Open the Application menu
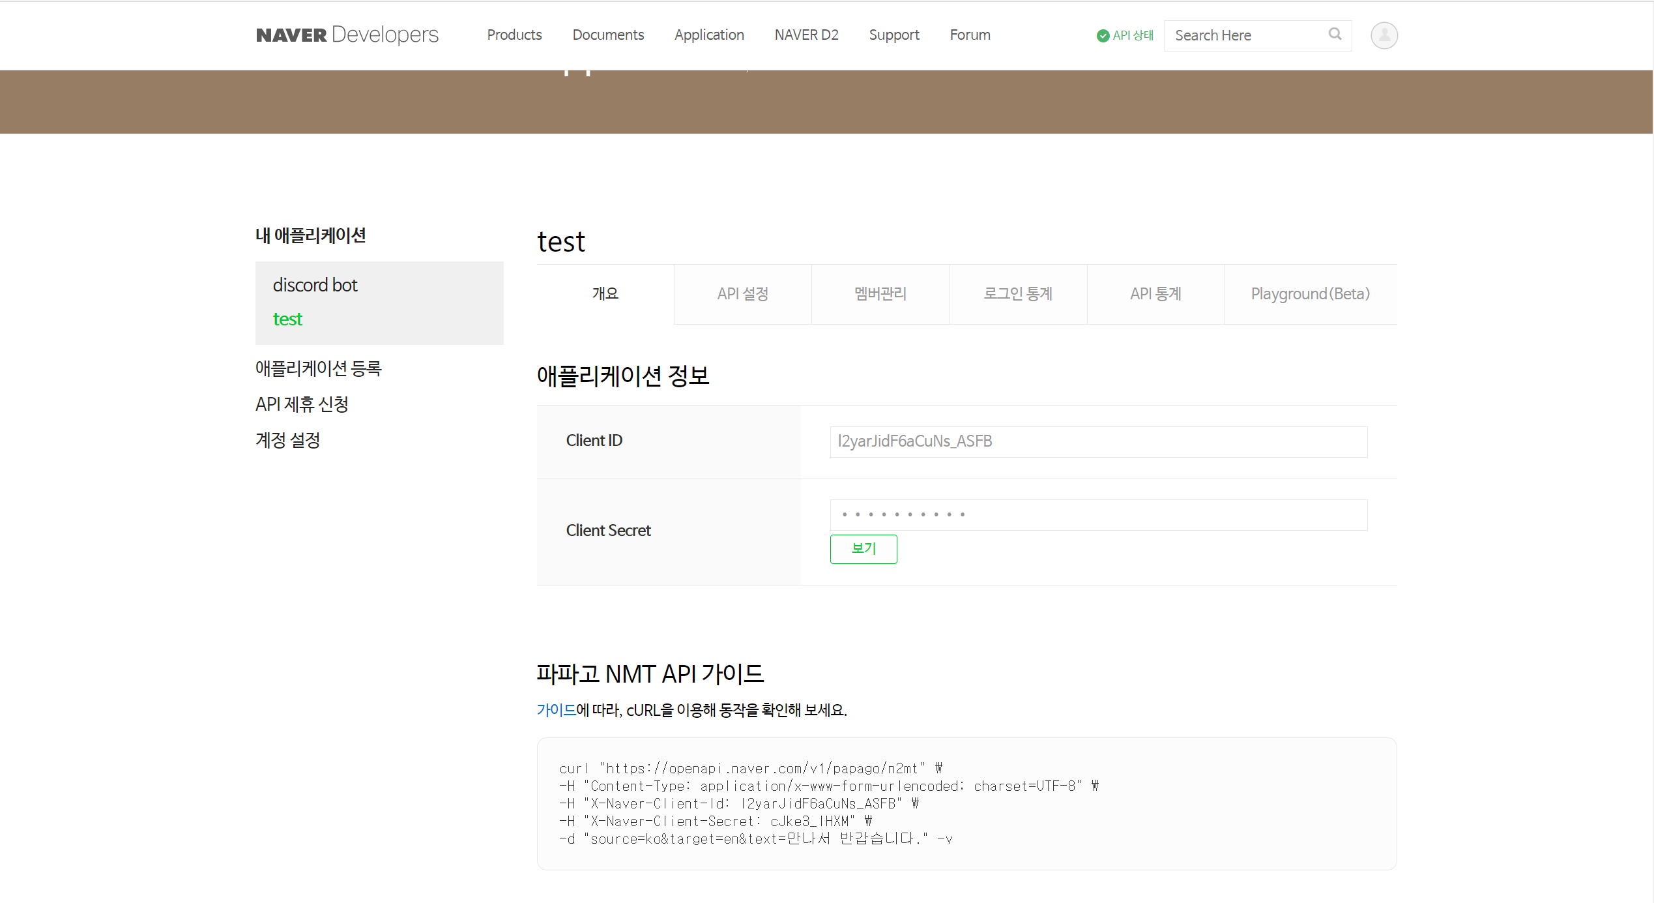Image resolution: width=1654 pixels, height=903 pixels. pos(709,35)
